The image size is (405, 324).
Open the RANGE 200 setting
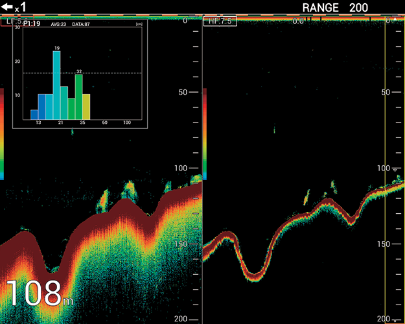pos(335,8)
